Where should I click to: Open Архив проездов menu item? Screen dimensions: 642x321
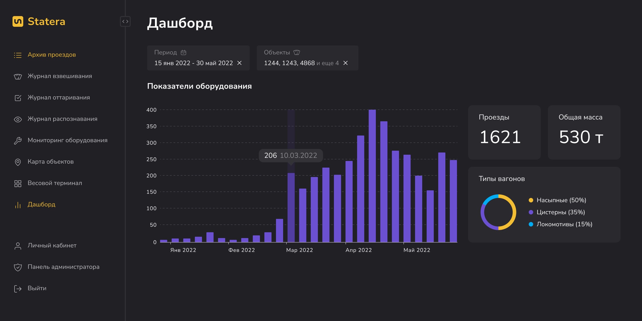(52, 55)
